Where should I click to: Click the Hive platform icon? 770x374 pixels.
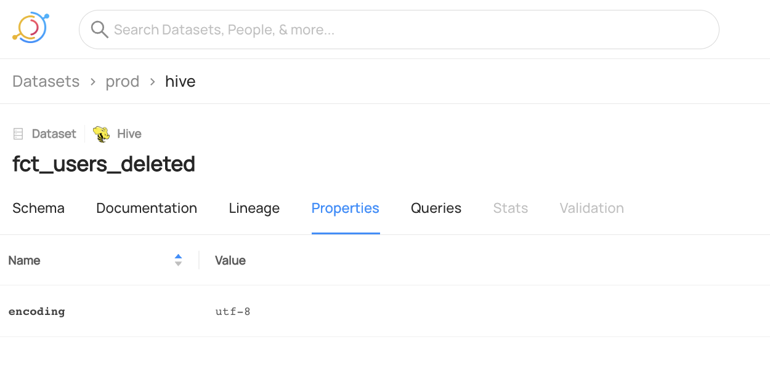coord(100,133)
